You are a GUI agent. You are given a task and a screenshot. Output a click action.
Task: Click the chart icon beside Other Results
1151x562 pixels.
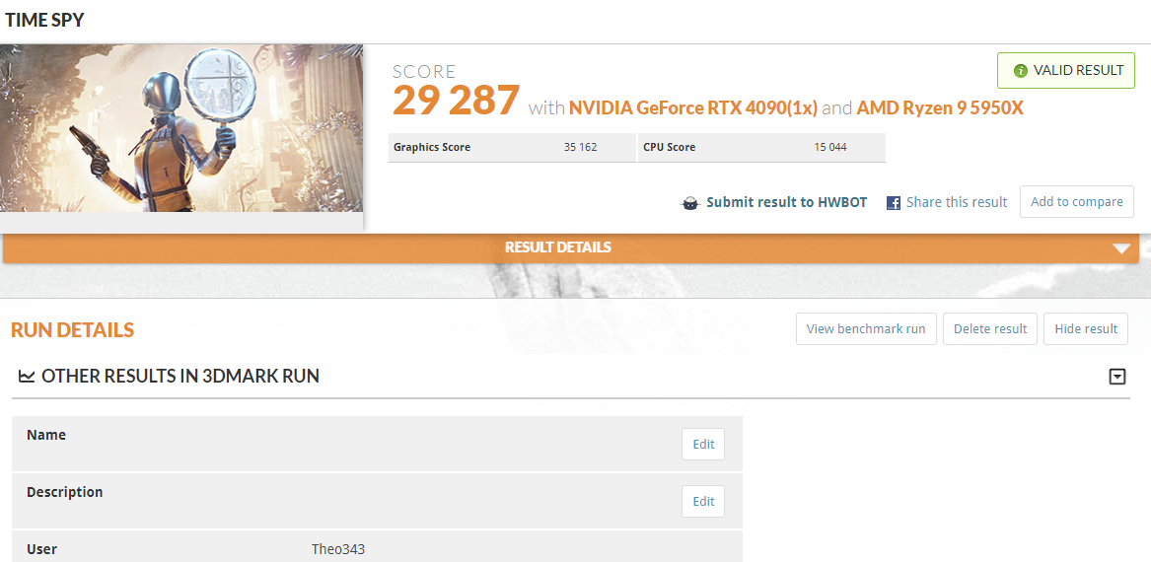27,377
